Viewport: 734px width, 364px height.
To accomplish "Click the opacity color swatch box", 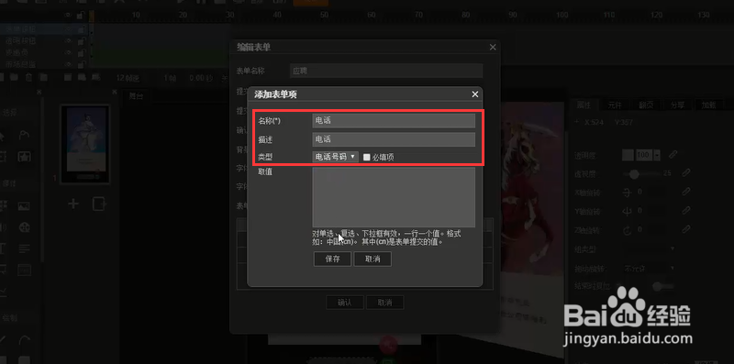I will point(628,155).
